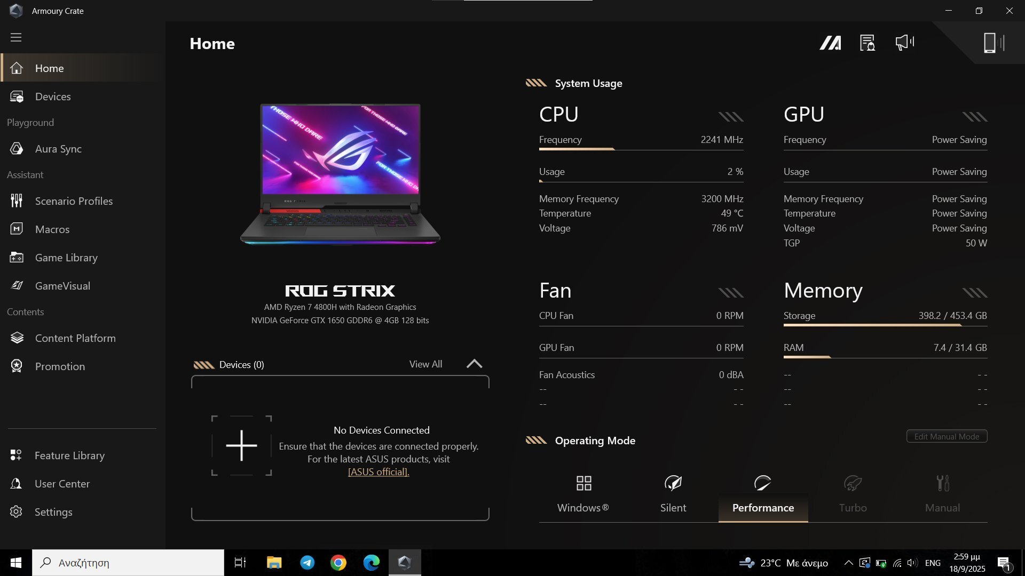The width and height of the screenshot is (1025, 576).
Task: Click the GPU Fan 0 RPM value
Action: tap(730, 348)
